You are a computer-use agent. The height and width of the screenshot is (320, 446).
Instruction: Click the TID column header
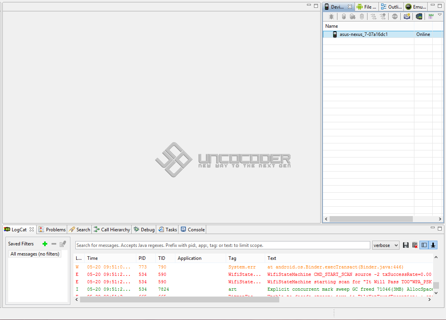pyautogui.click(x=166, y=258)
